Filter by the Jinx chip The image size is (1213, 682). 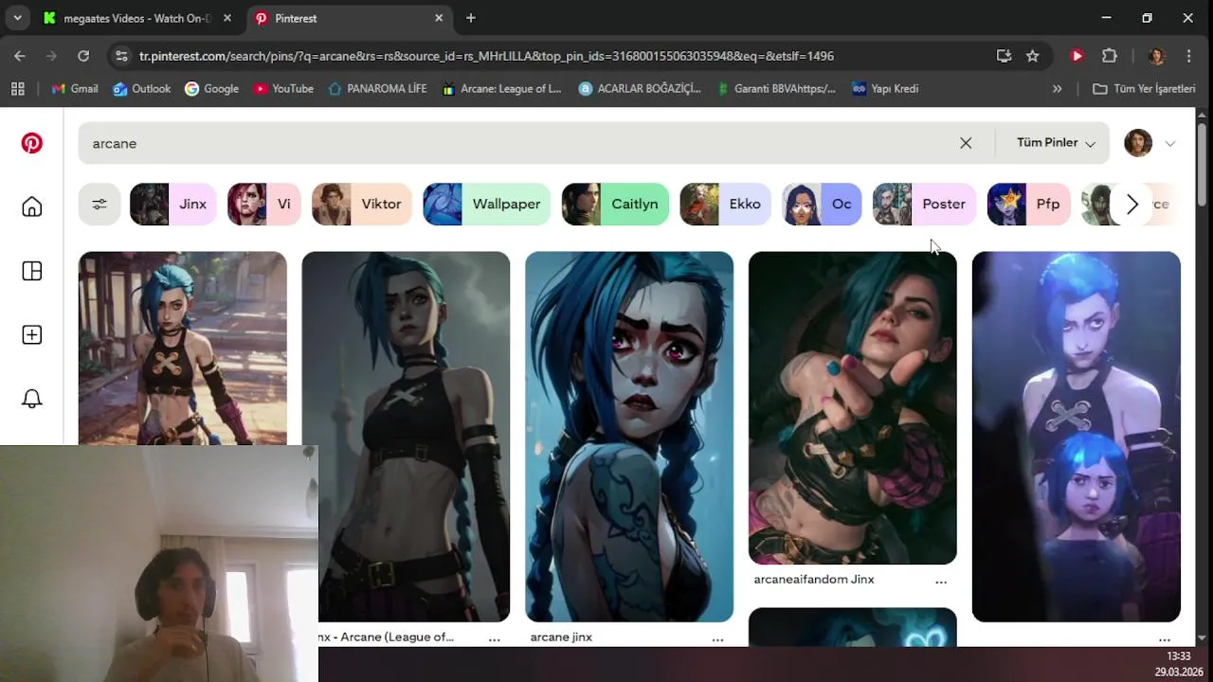172,204
